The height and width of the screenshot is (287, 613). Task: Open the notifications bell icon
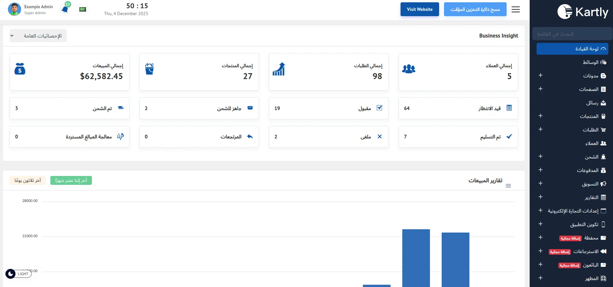(65, 9)
